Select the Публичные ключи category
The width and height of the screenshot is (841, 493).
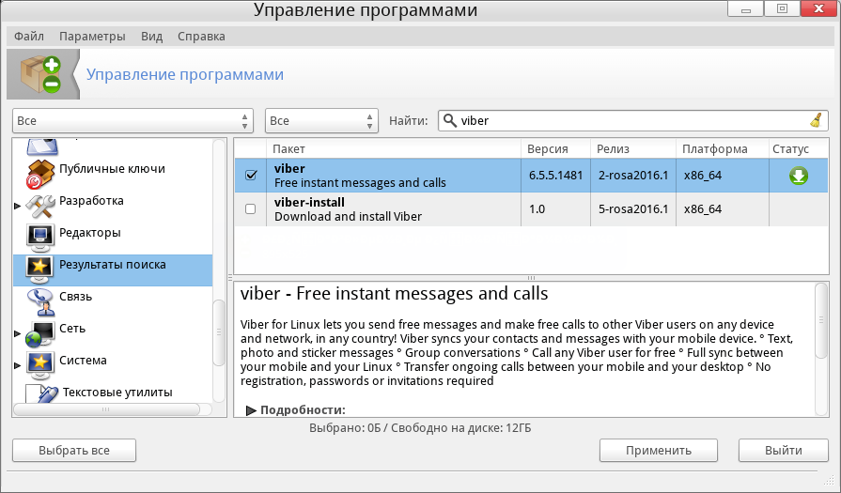[x=112, y=168]
